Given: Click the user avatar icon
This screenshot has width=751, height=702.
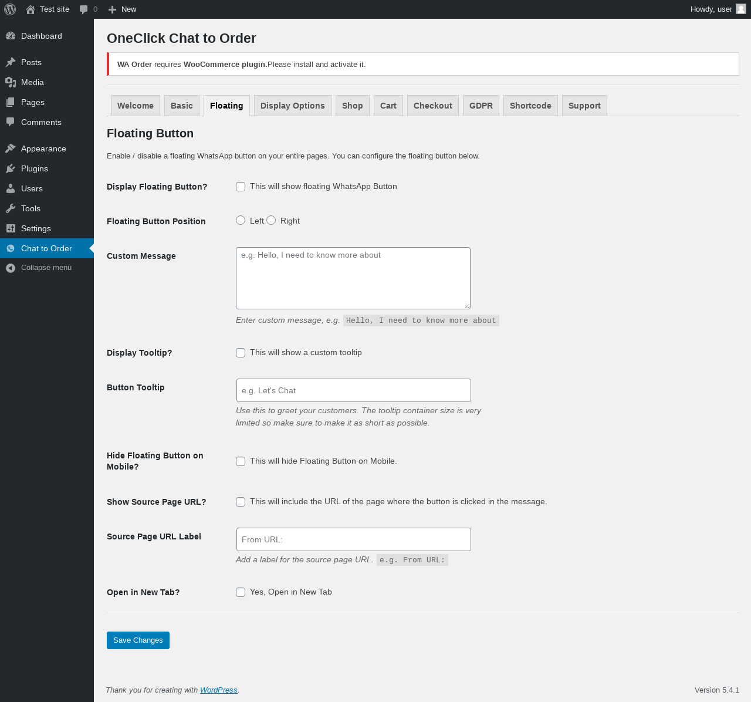Looking at the screenshot, I should click(741, 9).
